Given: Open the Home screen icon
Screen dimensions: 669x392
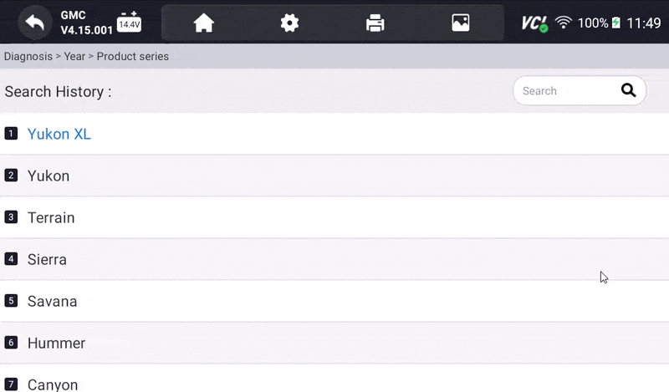Looking at the screenshot, I should coord(203,23).
